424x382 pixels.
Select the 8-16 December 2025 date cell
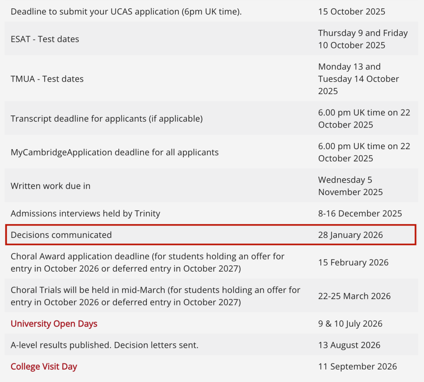point(360,214)
